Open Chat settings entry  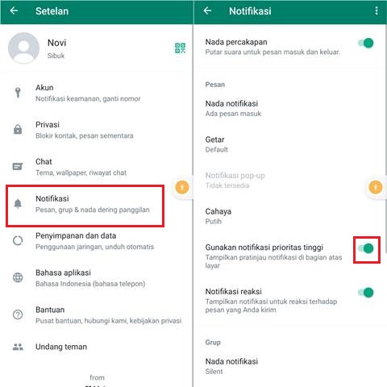pos(97,167)
